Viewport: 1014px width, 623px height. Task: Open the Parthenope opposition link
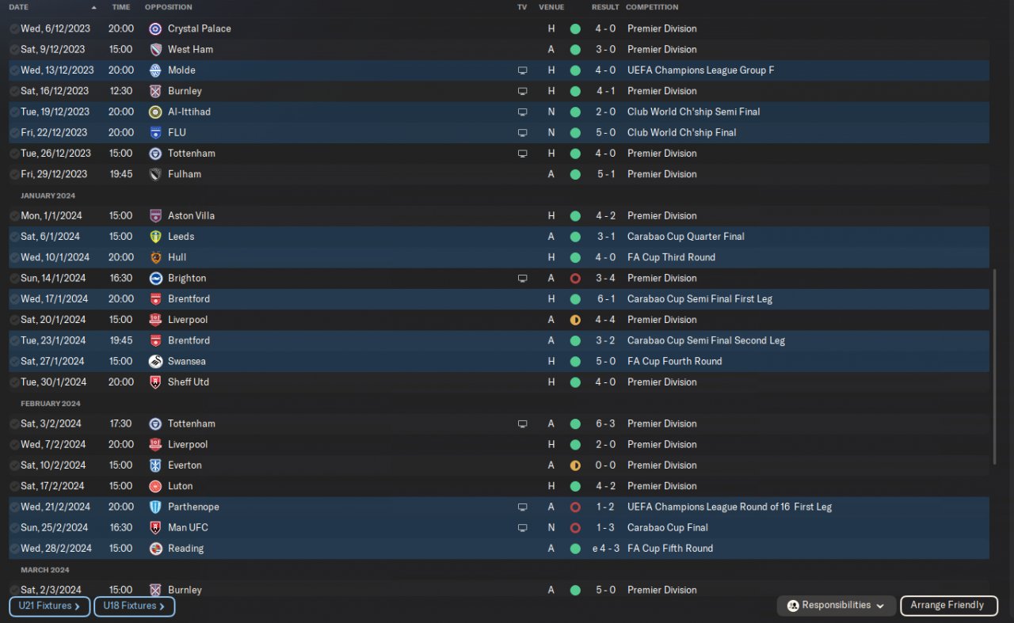(x=193, y=507)
